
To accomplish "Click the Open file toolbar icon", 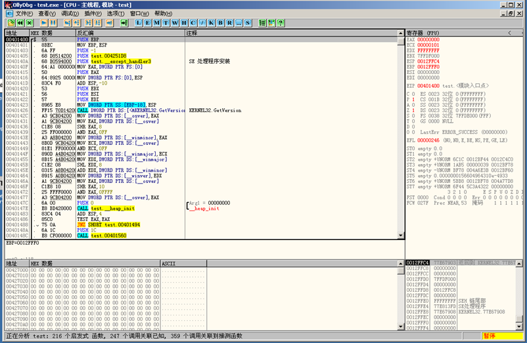I will [x=11, y=23].
